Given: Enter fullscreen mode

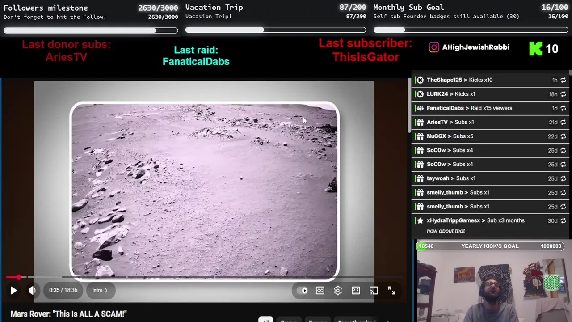Looking at the screenshot, I should (x=391, y=290).
